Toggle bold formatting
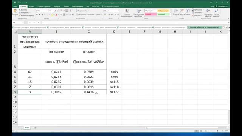Image resolution: width=242 pixels, height=136 pixels. (x=37, y=15)
